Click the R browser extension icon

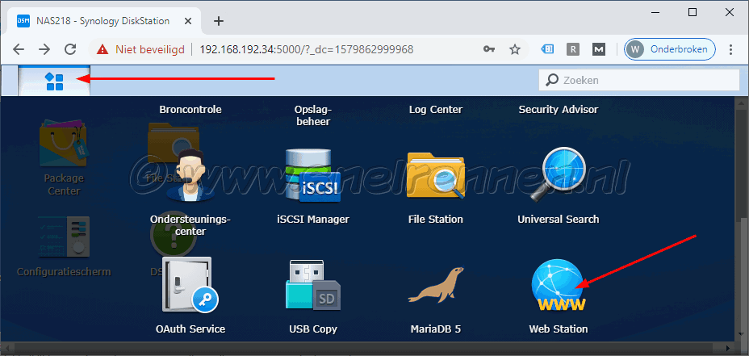573,49
